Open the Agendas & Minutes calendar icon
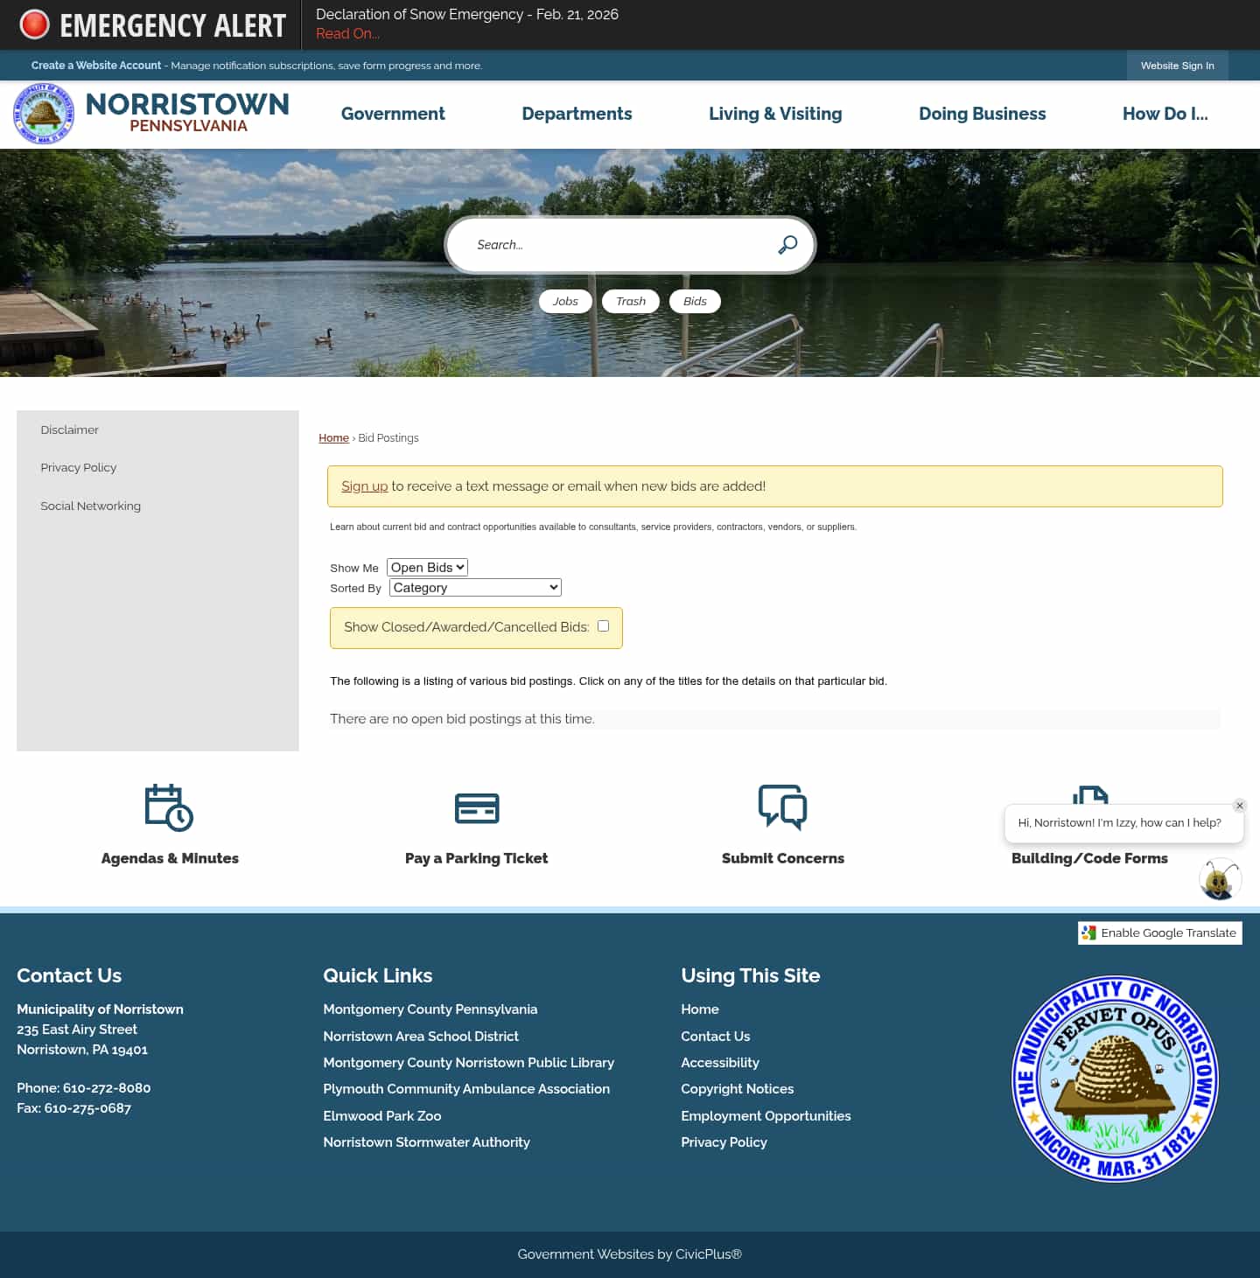Image resolution: width=1260 pixels, height=1278 pixels. (x=169, y=807)
